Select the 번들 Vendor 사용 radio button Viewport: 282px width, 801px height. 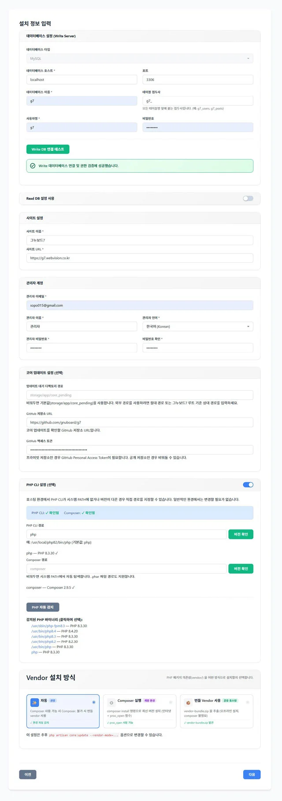point(248,702)
